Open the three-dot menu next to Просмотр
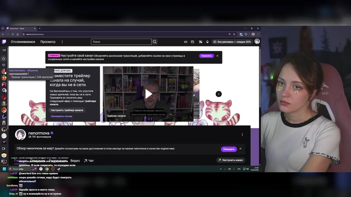 (x=62, y=42)
